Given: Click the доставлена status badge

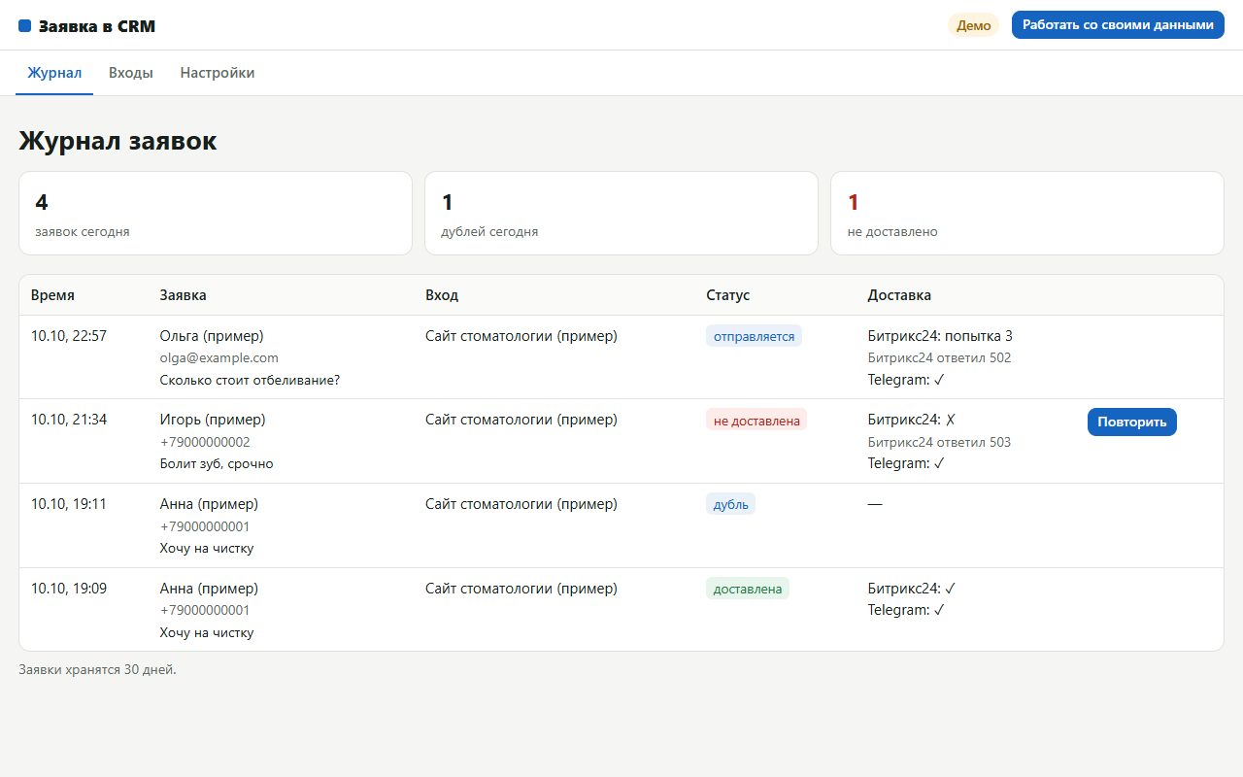Looking at the screenshot, I should [748, 589].
